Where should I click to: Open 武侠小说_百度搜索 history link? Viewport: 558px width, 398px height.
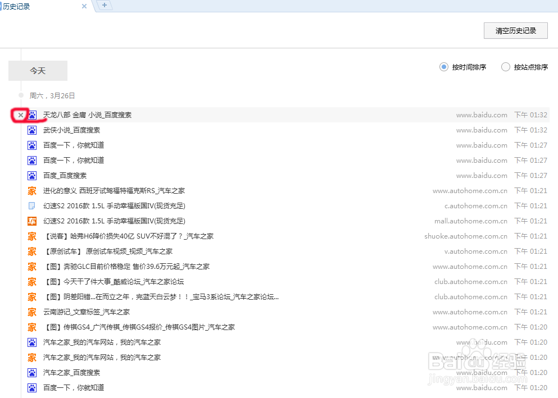coord(71,130)
